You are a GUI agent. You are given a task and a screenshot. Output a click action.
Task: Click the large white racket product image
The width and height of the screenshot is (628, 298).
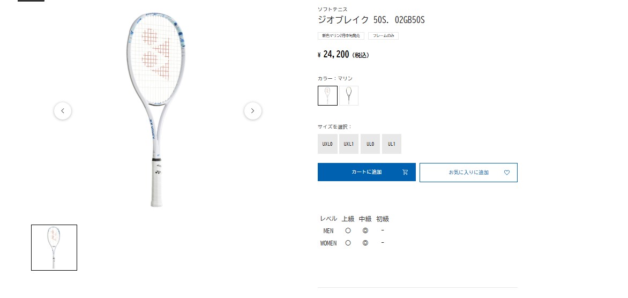pos(157,109)
